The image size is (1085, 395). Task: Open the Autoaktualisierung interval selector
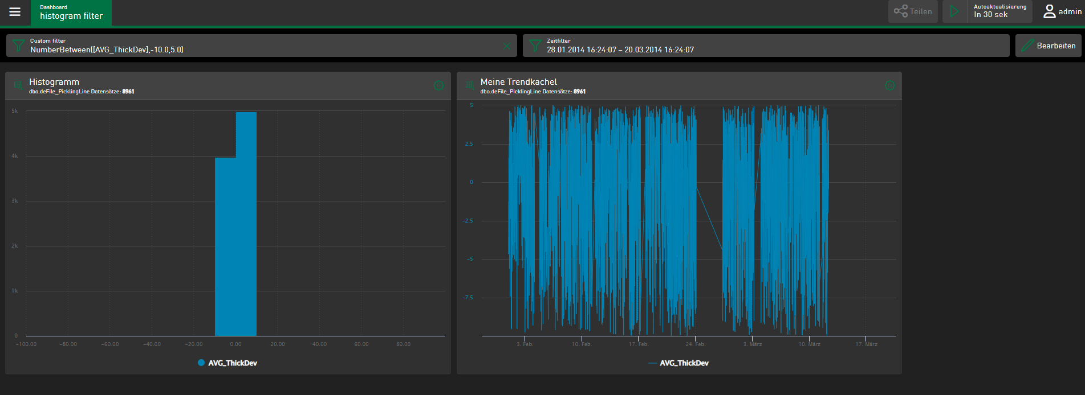coord(999,11)
